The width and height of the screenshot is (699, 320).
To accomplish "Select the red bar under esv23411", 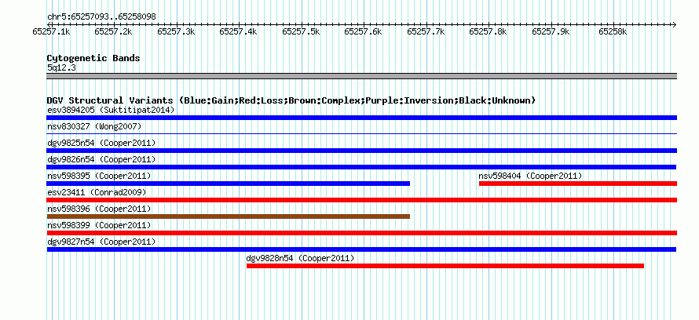I will click(x=361, y=200).
